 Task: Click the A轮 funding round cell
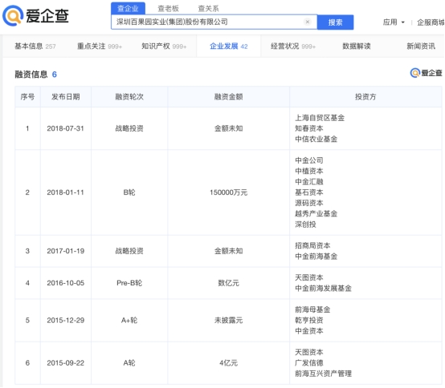[129, 363]
